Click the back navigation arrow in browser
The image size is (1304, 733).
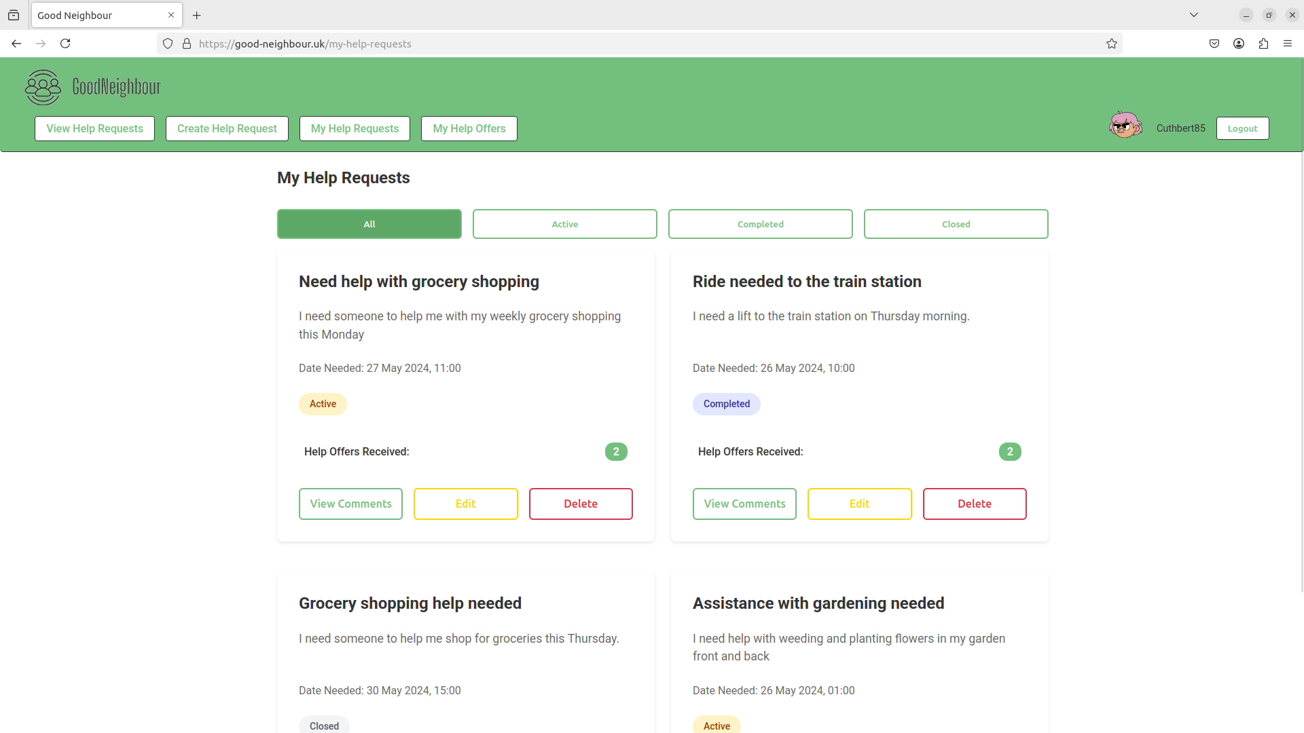[x=16, y=43]
